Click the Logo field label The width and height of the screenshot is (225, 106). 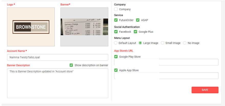11,4
